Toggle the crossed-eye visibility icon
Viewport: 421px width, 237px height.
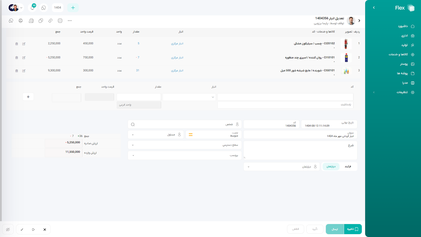click(8, 229)
